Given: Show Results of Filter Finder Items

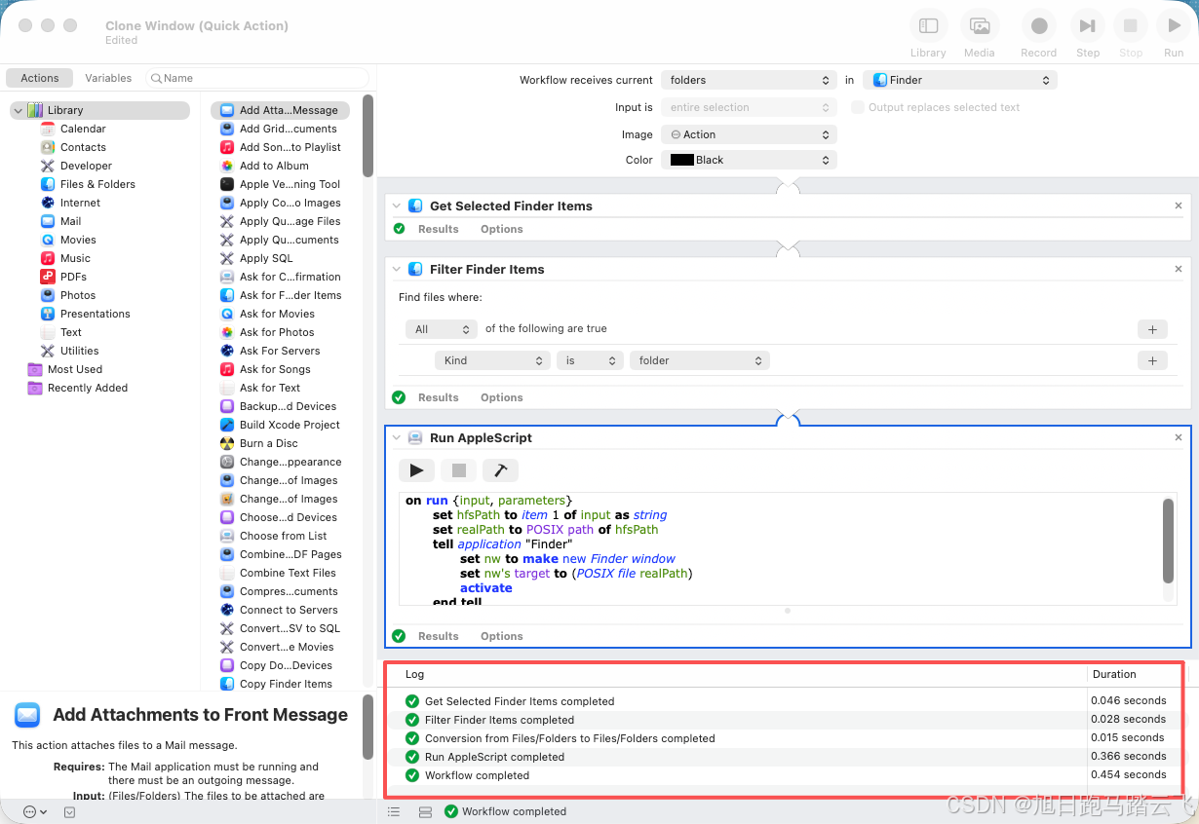Looking at the screenshot, I should click(x=438, y=397).
